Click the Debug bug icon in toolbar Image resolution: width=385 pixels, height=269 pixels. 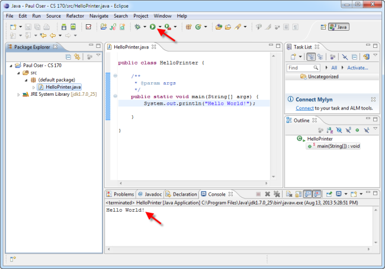click(137, 27)
